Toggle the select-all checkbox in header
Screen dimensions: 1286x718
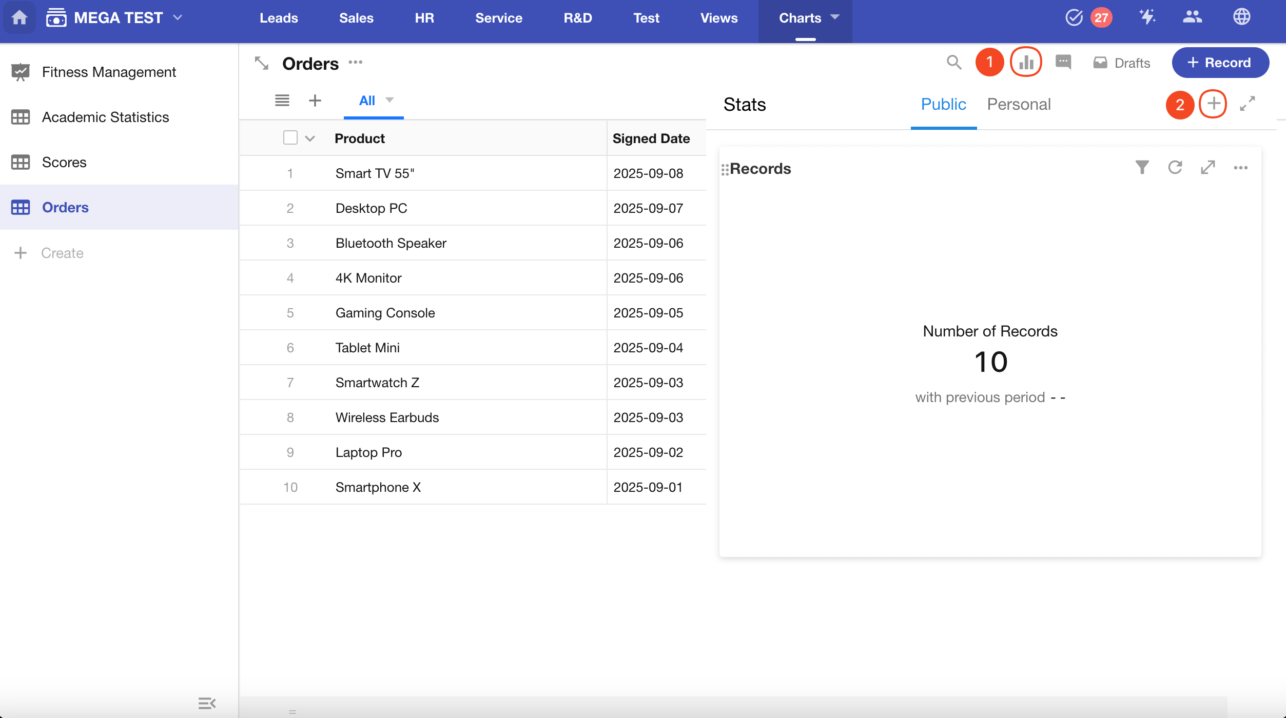click(290, 138)
